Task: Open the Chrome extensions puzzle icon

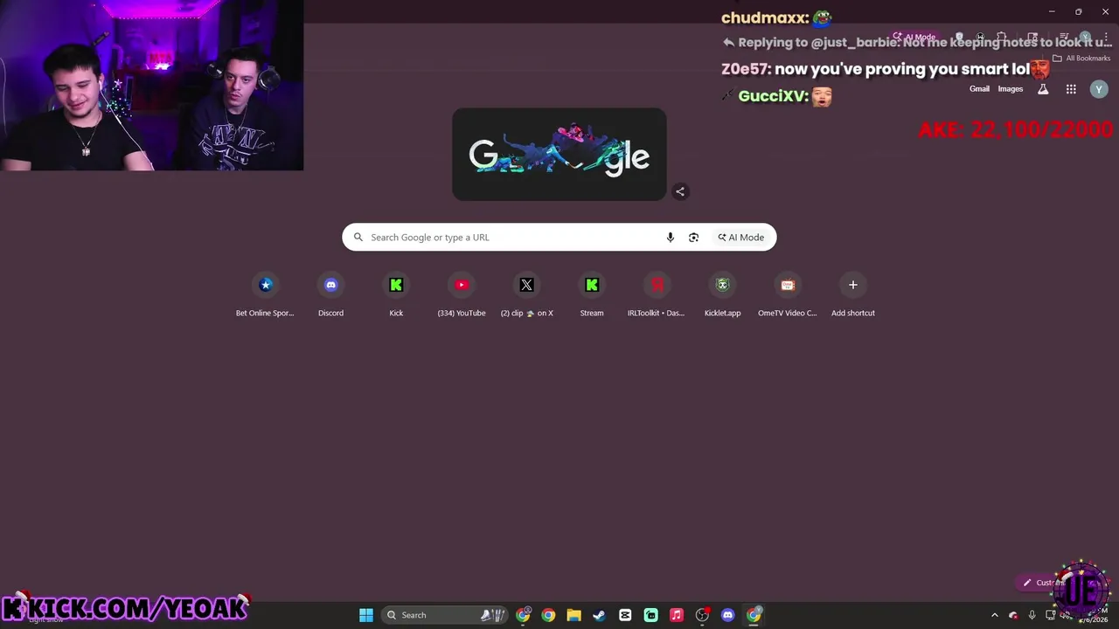Action: 1001,38
